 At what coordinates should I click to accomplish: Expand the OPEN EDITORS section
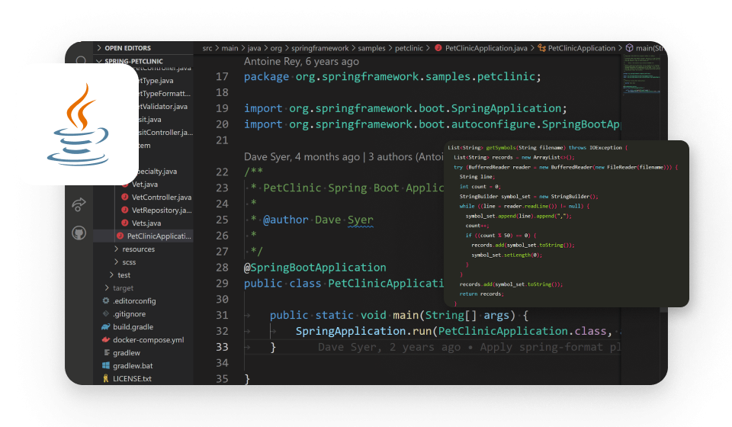point(127,48)
